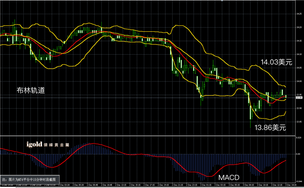
Task: Select the 2 Dec 23:15 time axis label
Action: tap(192, 185)
